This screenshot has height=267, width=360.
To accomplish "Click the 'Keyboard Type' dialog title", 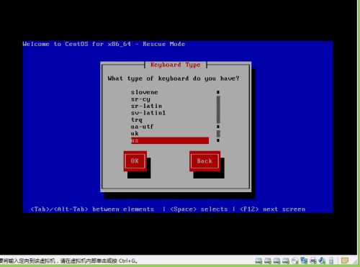I will point(176,65).
